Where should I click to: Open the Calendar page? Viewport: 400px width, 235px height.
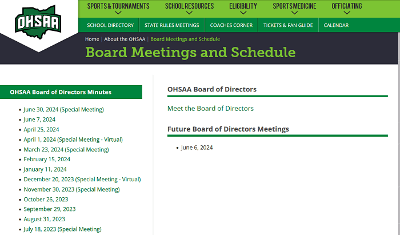click(336, 25)
